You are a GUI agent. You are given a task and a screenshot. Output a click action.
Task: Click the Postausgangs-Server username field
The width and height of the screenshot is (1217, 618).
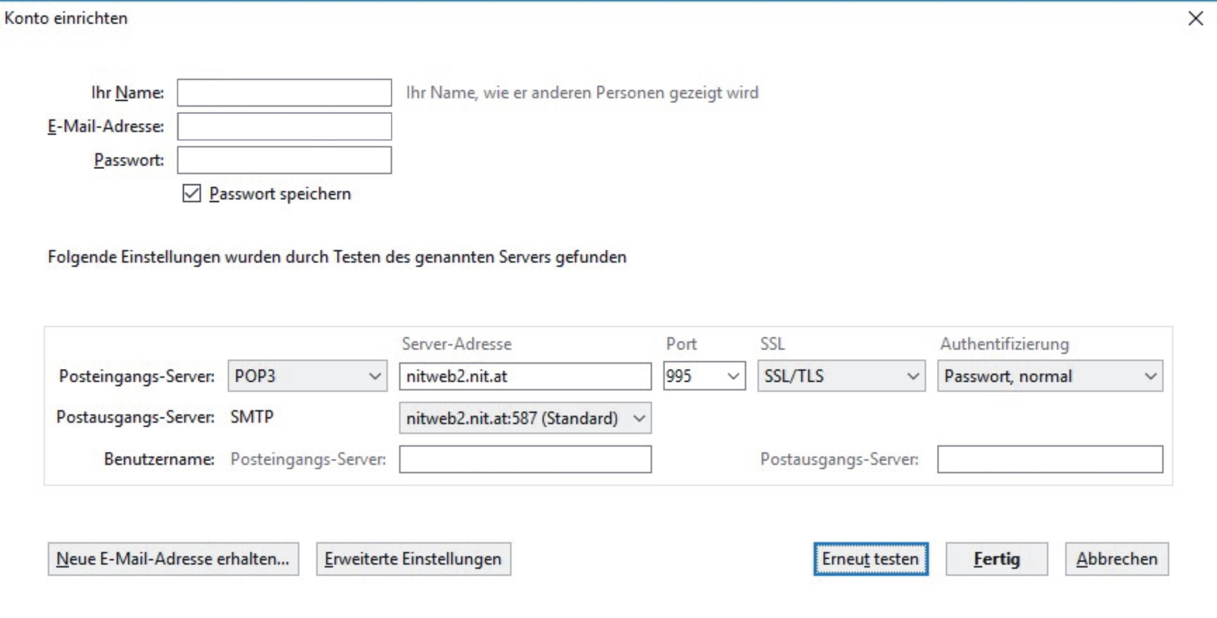click(1050, 459)
